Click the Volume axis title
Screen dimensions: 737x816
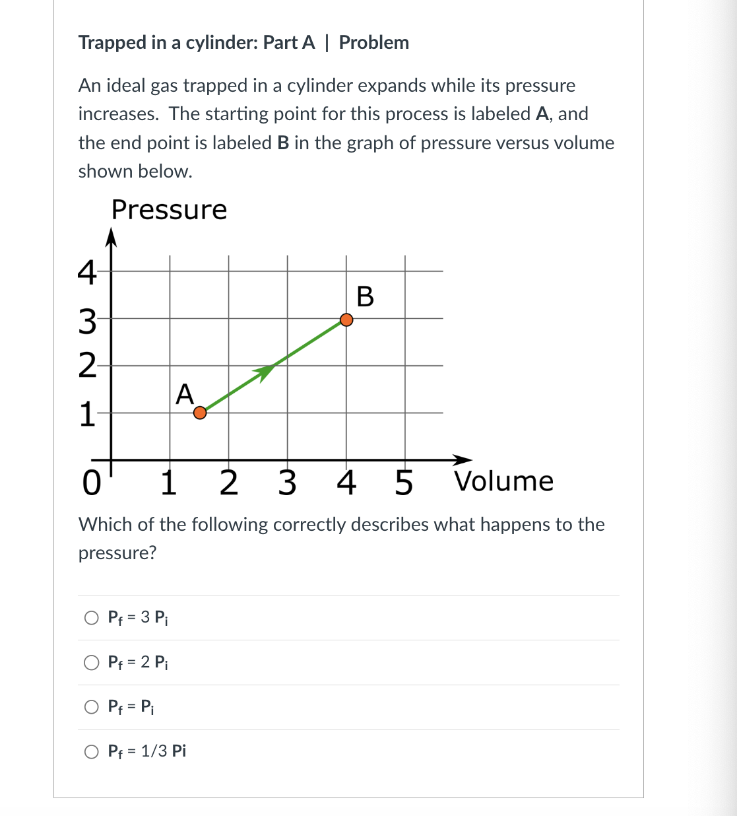(503, 481)
